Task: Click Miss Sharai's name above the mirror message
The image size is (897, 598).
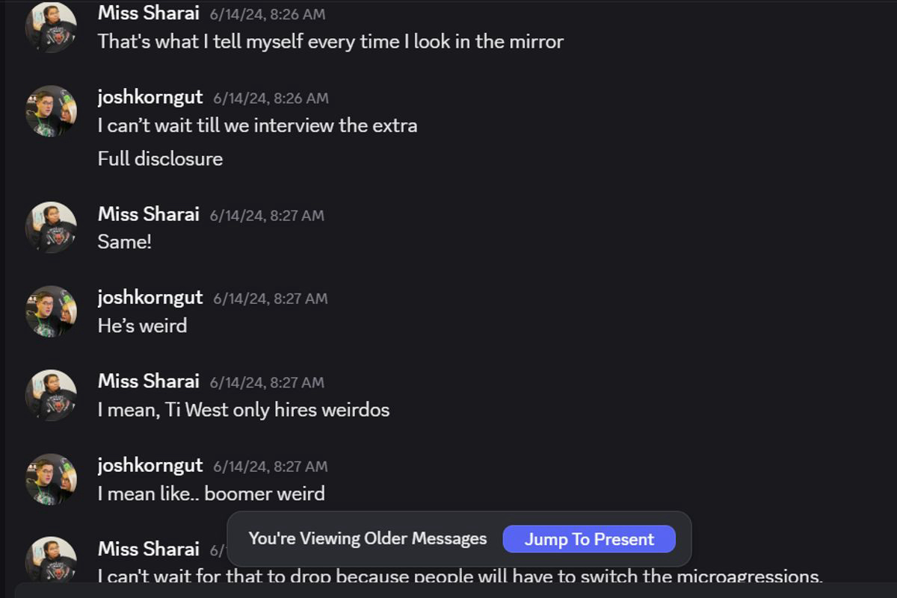Action: coord(148,13)
